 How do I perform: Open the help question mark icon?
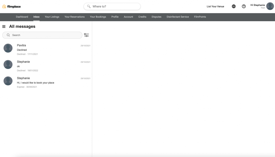[244, 6]
